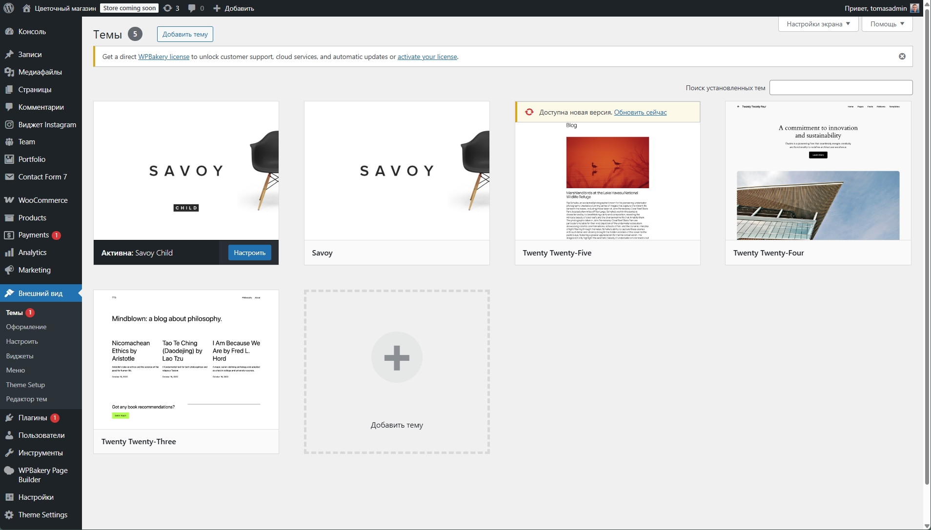The image size is (931, 530).
Task: Open the Привет, tomasadmin account menu
Action: 882,8
